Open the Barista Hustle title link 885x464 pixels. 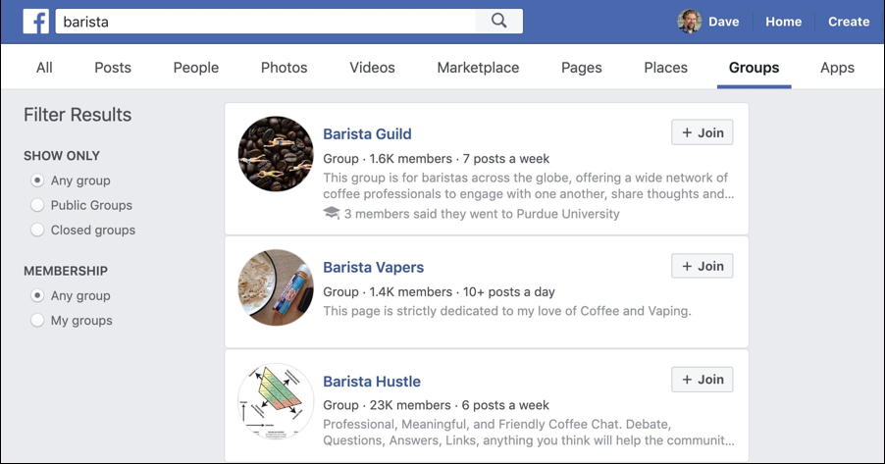point(372,382)
